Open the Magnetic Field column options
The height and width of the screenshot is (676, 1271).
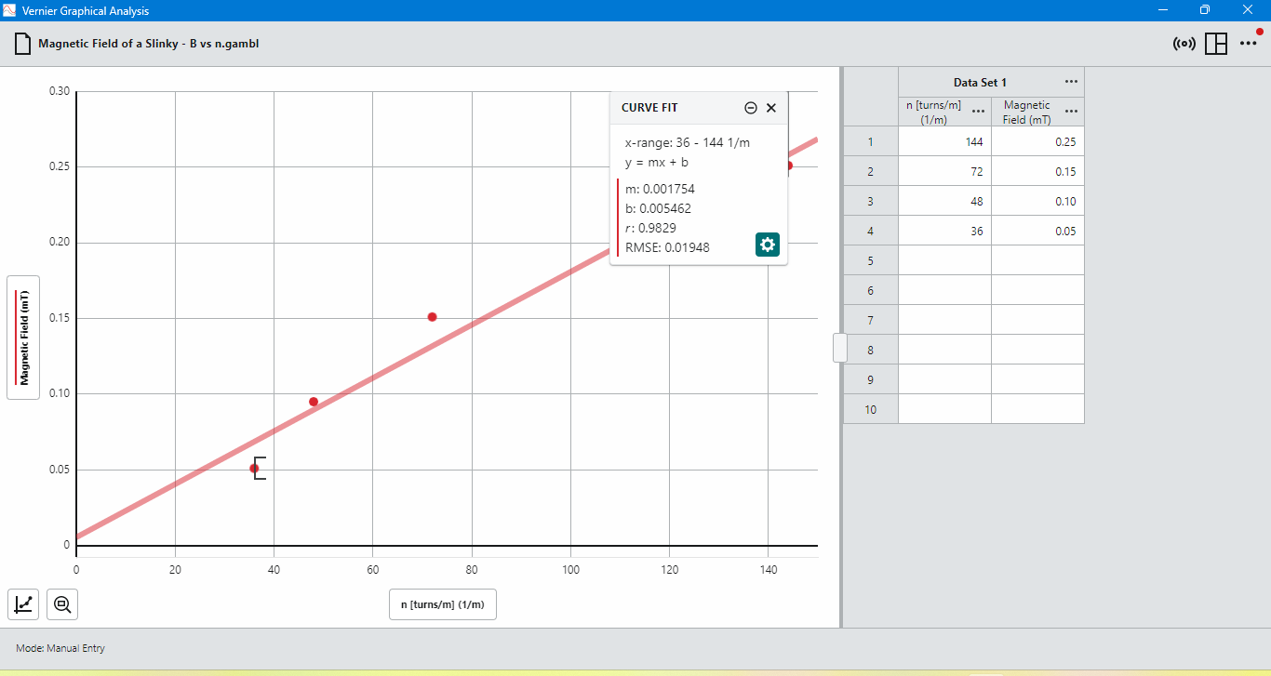point(1071,111)
